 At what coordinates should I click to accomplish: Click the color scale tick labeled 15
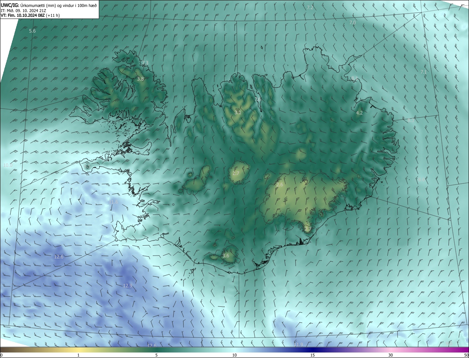click(313, 355)
